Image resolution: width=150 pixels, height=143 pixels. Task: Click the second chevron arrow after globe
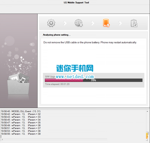click(x=93, y=23)
